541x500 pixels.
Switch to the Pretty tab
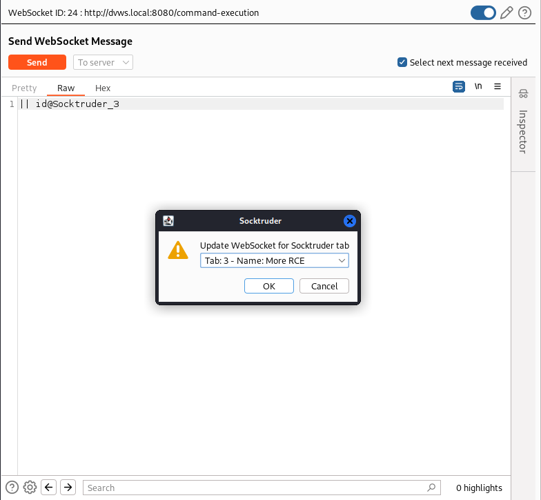tap(24, 88)
